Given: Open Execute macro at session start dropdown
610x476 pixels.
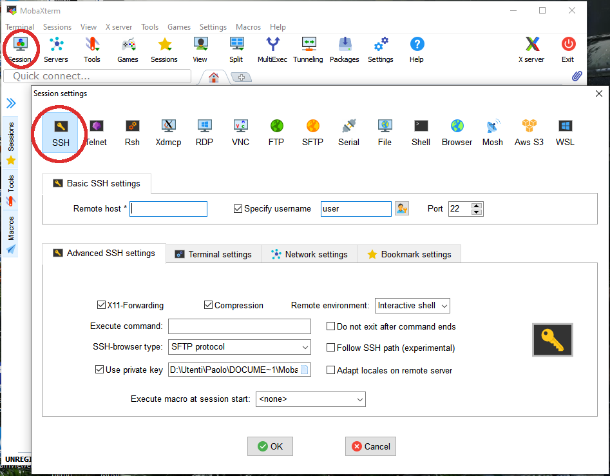Looking at the screenshot, I should pos(310,399).
